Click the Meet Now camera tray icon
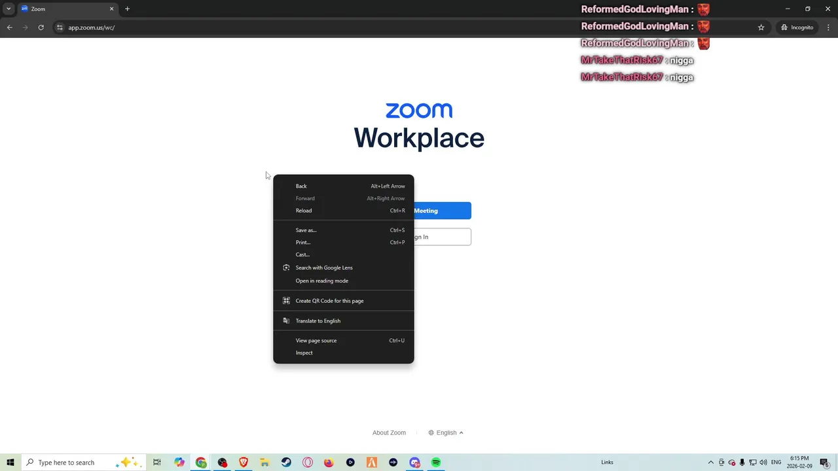838x471 pixels. (x=721, y=462)
